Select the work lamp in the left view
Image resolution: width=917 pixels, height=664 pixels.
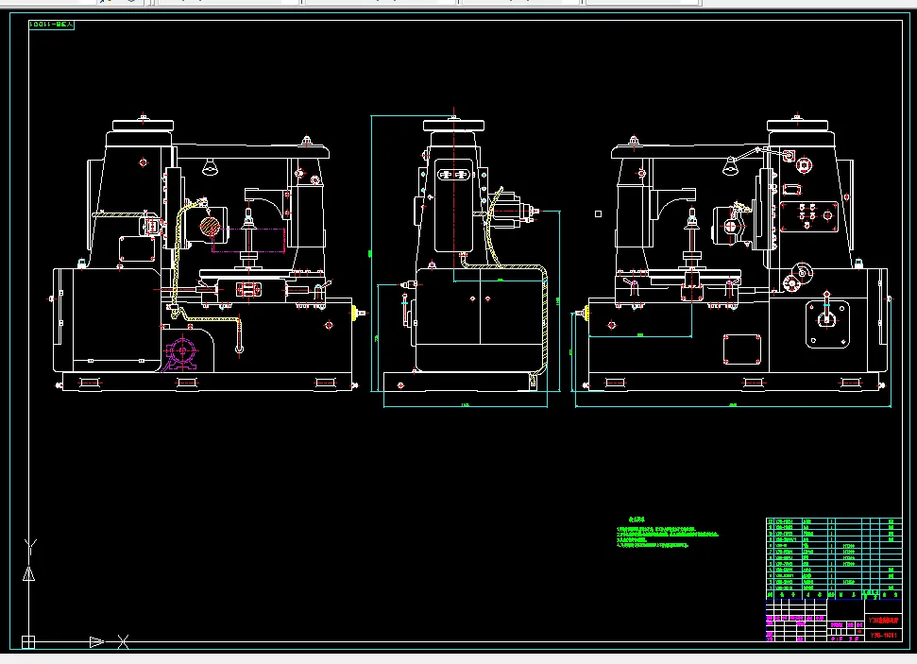pos(211,167)
